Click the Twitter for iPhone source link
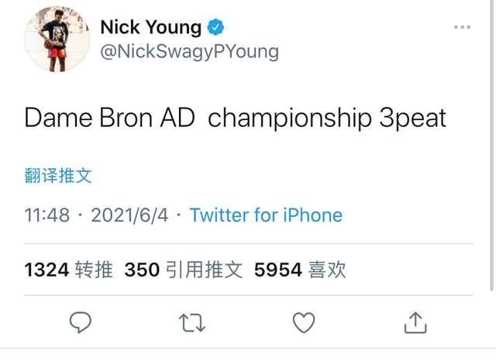The height and width of the screenshot is (361, 496). 266,215
